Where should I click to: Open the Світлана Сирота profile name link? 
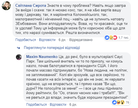click(31, 6)
